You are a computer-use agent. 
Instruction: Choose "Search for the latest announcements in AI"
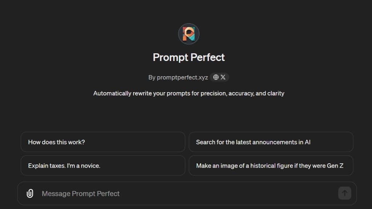click(x=271, y=142)
